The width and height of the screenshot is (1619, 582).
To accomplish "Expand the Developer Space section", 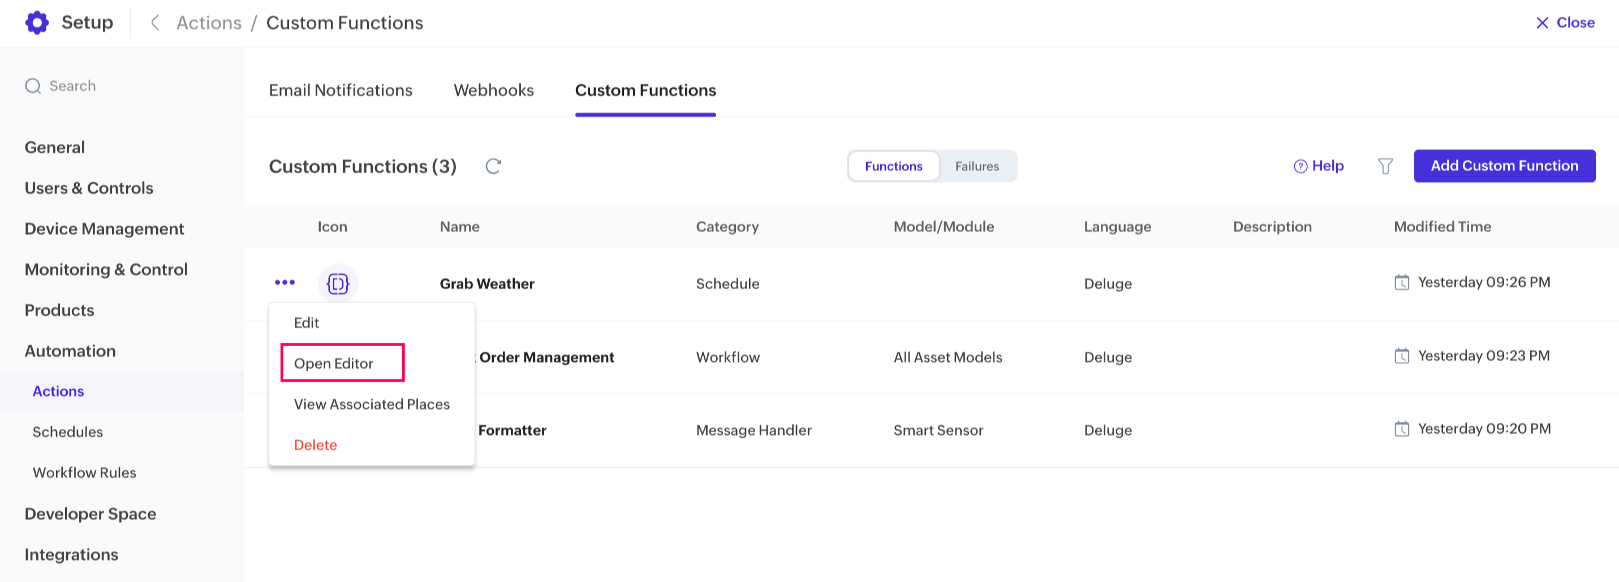I will pos(90,514).
